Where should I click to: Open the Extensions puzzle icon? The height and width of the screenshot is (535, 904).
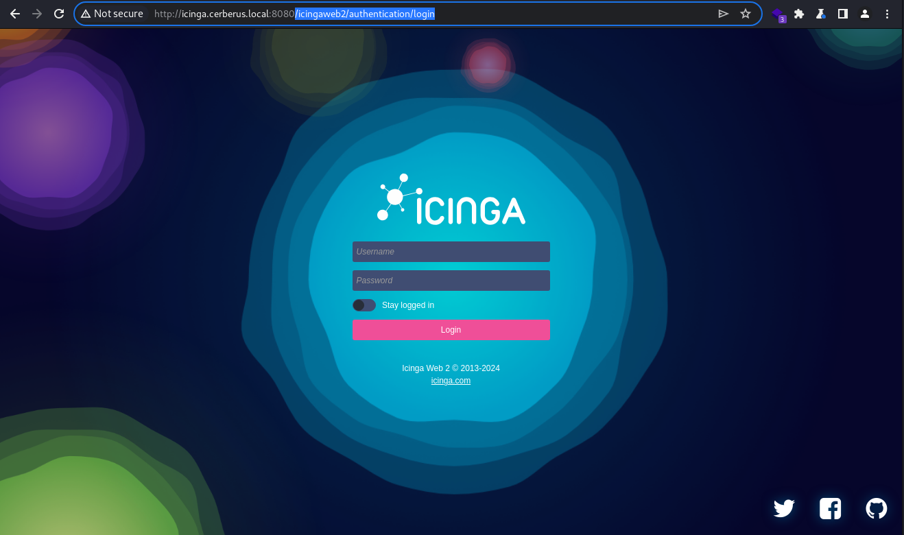pos(799,14)
